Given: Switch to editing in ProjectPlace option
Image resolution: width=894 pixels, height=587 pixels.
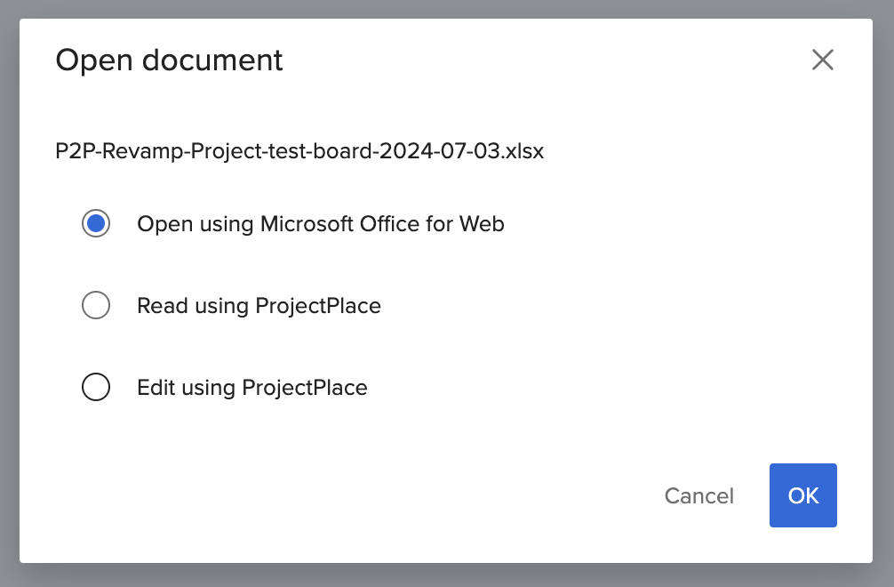Looking at the screenshot, I should tap(96, 388).
